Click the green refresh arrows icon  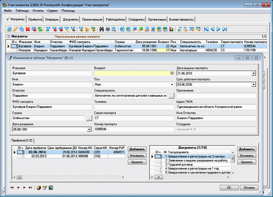pos(40,29)
